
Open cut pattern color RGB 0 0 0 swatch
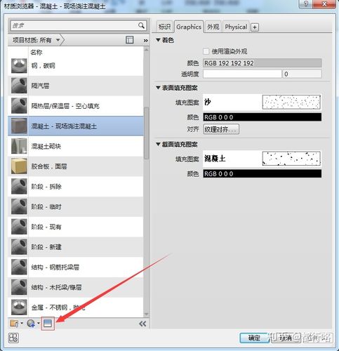point(262,174)
